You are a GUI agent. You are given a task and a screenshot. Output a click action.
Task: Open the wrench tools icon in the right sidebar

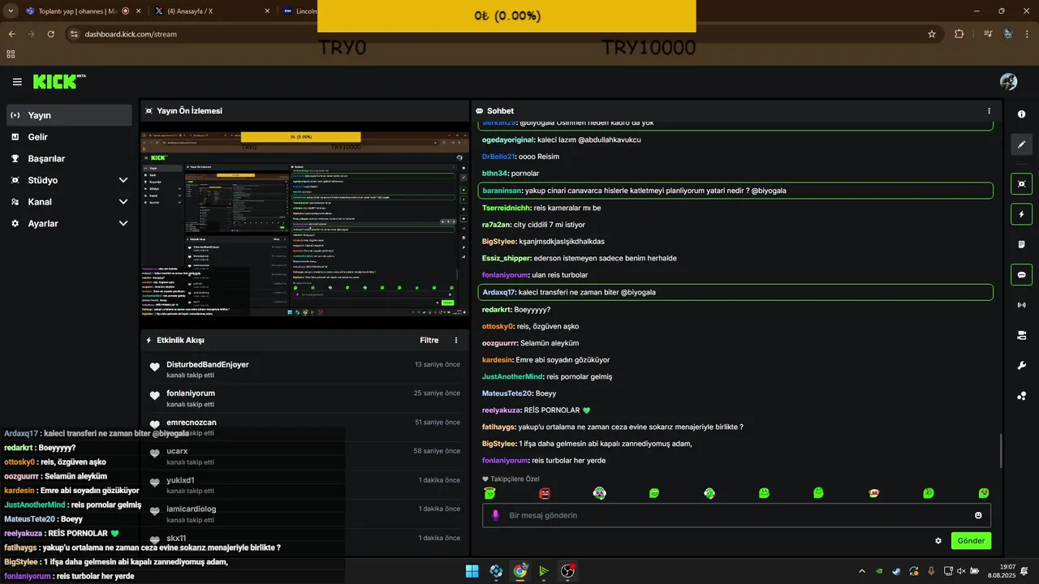tap(1021, 366)
